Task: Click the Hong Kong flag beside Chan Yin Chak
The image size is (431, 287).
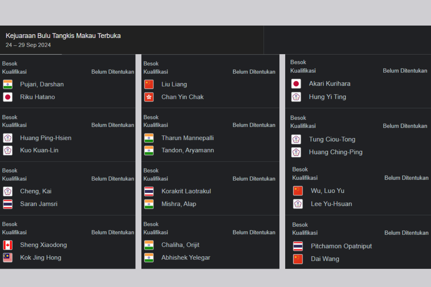Action: (149, 97)
